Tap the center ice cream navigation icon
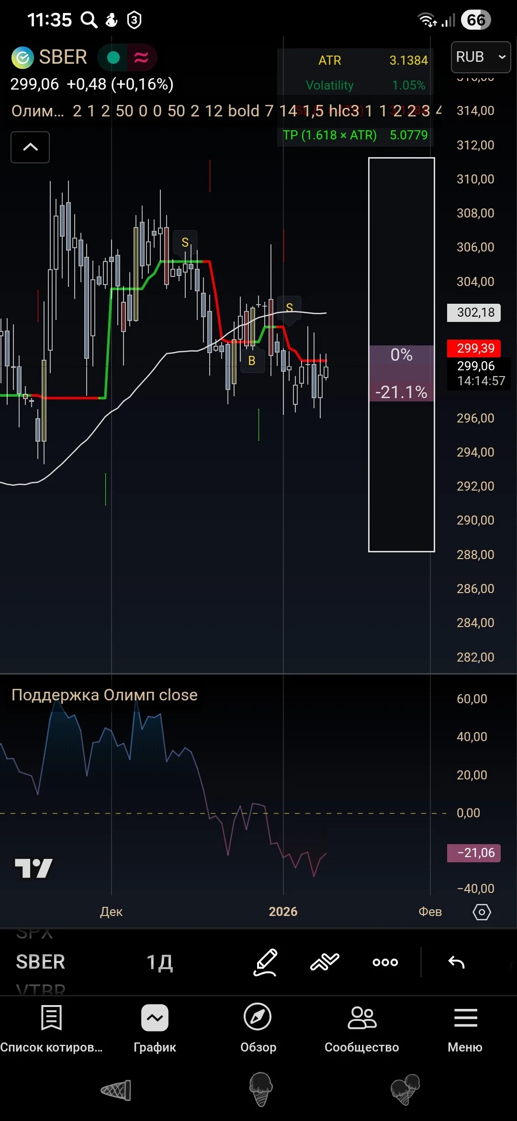The width and height of the screenshot is (517, 1121). (261, 1089)
